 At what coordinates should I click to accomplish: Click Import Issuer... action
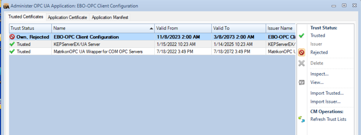pos(325,101)
